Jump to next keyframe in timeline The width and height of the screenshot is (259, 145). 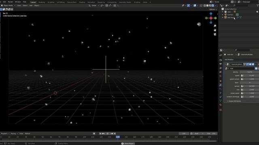point(112,134)
